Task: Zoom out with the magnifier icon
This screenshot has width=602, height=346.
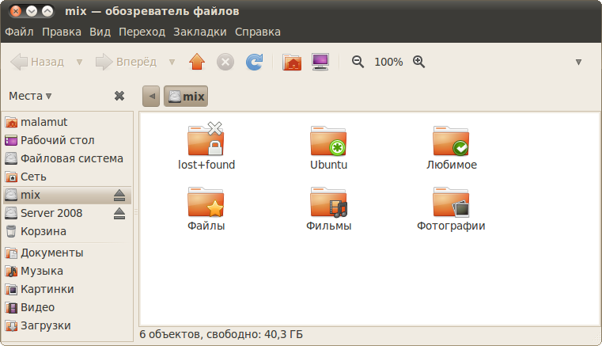Action: pos(358,62)
